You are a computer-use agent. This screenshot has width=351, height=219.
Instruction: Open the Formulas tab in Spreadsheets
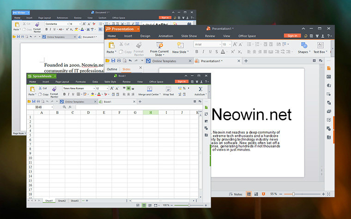pos(81,82)
